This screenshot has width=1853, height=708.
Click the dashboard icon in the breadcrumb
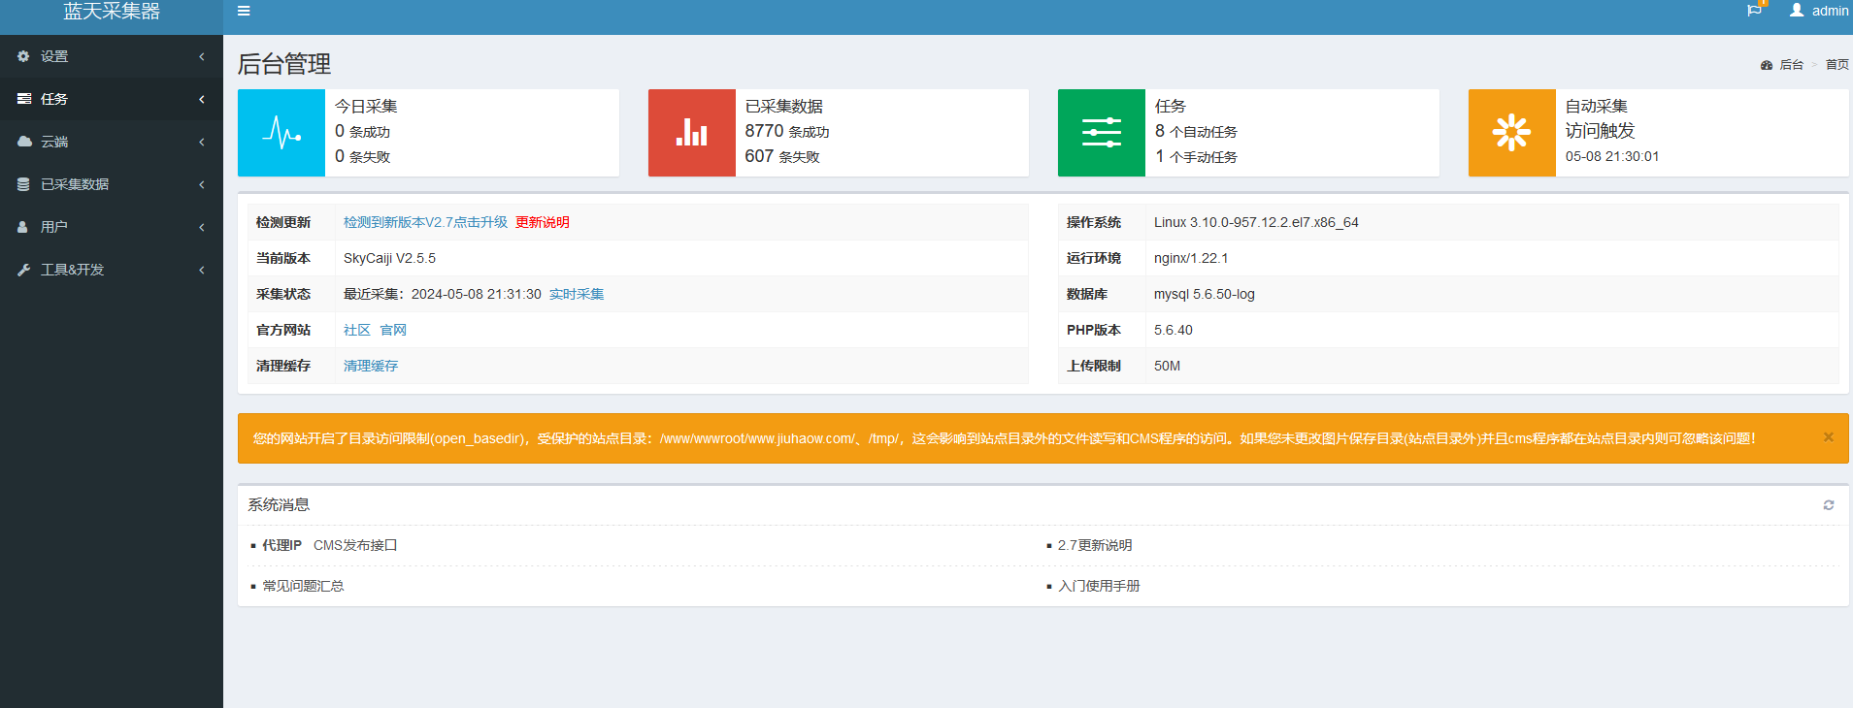point(1767,65)
